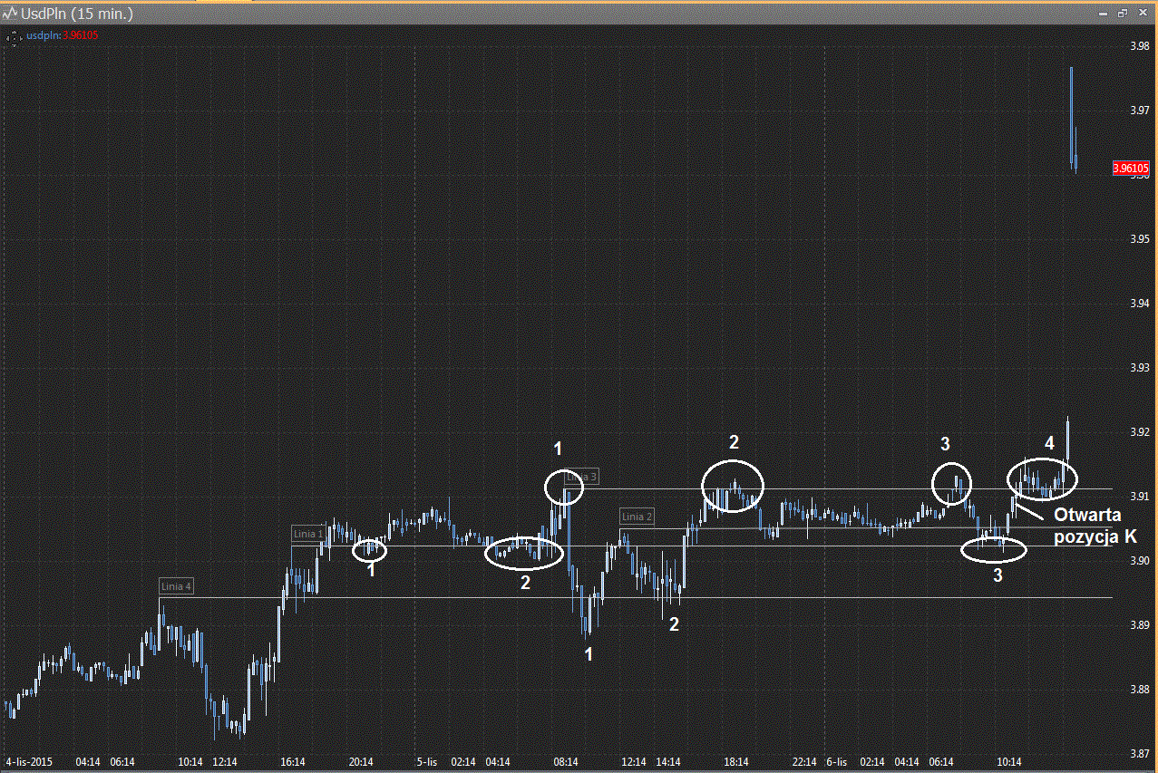Click the 16:14 time axis label
Viewport: 1158px width, 773px height.
292,762
